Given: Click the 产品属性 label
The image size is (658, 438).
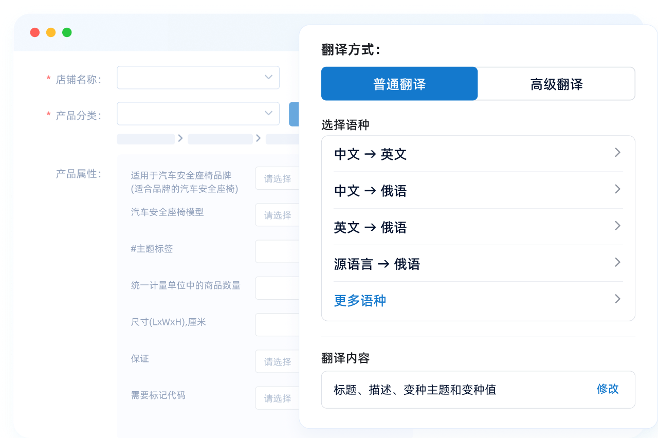Looking at the screenshot, I should pyautogui.click(x=78, y=174).
